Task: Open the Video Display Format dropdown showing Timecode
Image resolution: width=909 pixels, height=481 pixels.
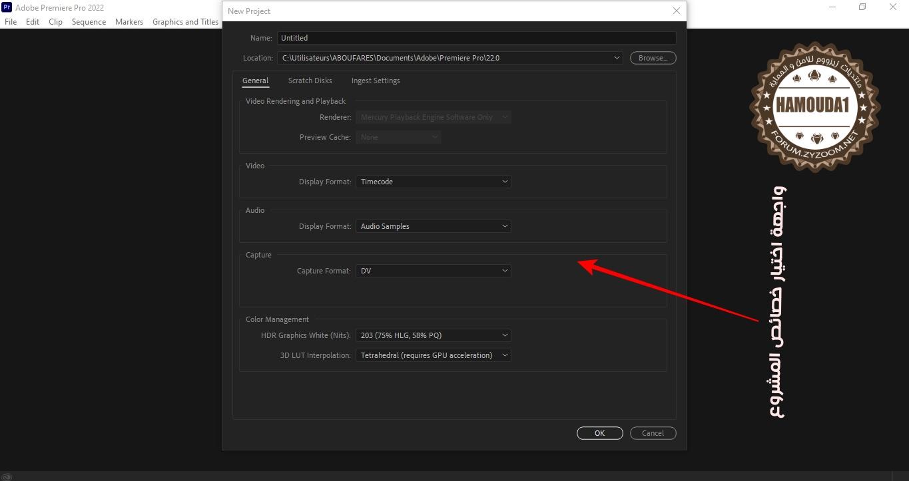Action: pos(434,182)
